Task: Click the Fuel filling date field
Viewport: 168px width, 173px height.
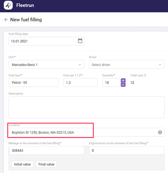Action: pos(46,41)
